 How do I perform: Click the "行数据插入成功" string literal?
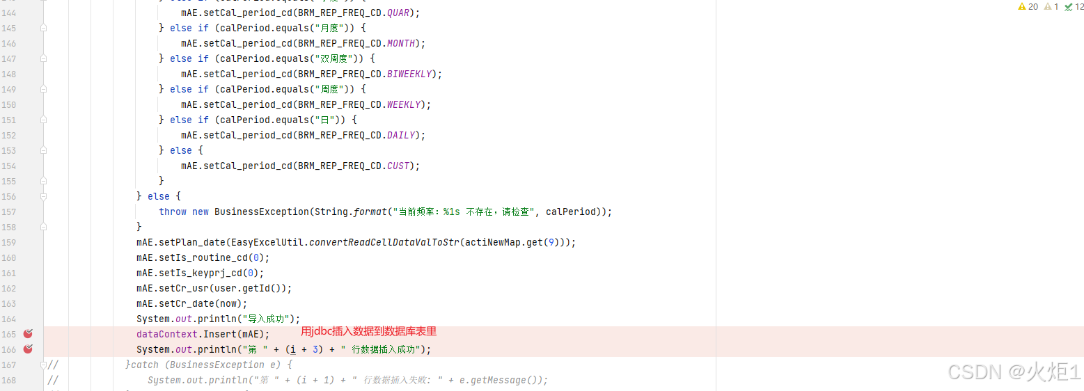pos(379,349)
